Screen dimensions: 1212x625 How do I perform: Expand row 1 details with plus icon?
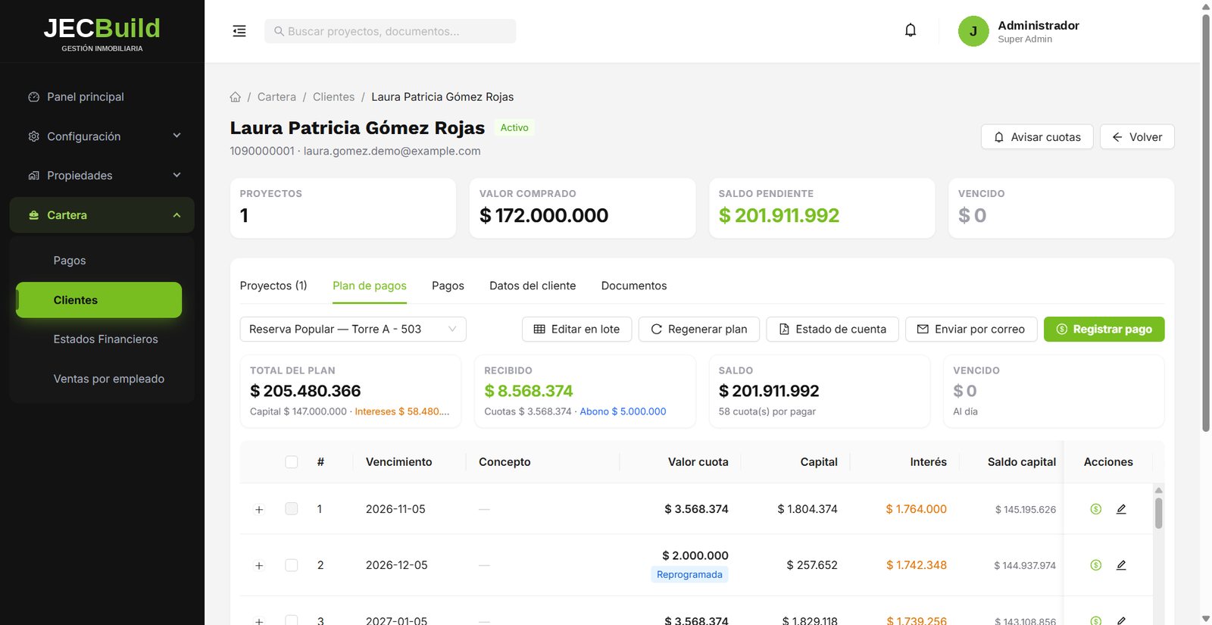259,510
